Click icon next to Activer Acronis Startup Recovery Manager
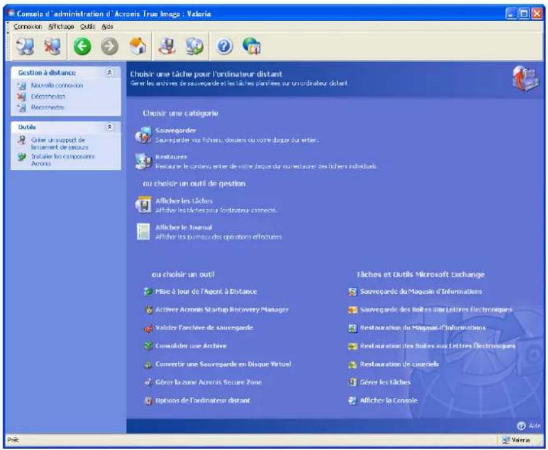This screenshot has height=450, width=548. [x=148, y=310]
